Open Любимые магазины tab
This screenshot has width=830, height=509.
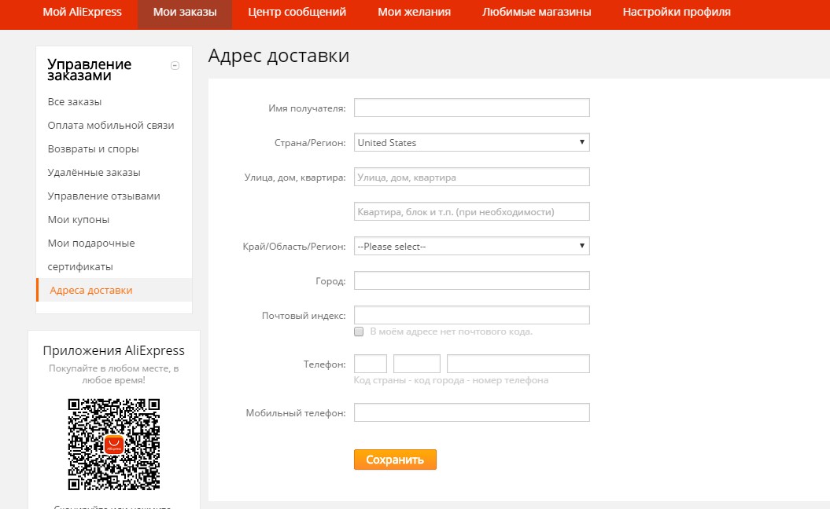[537, 13]
